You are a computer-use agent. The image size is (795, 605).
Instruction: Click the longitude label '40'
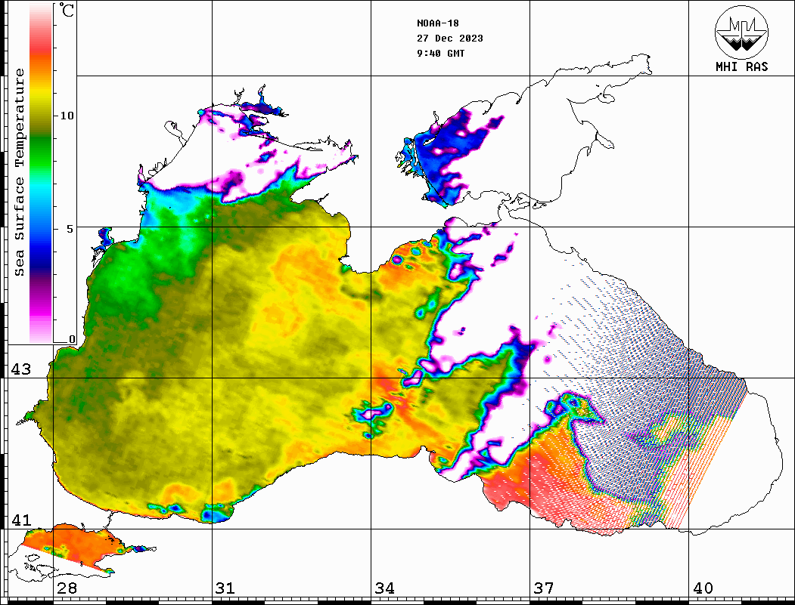pyautogui.click(x=703, y=588)
